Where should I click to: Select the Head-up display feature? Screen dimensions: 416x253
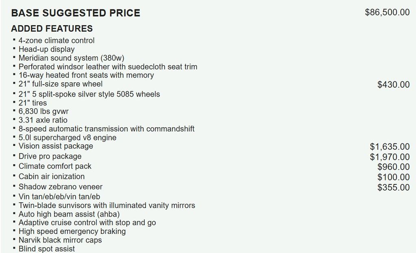47,49
